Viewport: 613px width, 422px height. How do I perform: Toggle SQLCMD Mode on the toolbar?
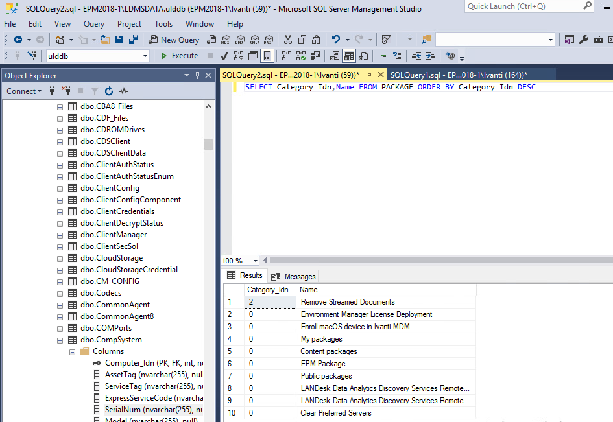268,55
